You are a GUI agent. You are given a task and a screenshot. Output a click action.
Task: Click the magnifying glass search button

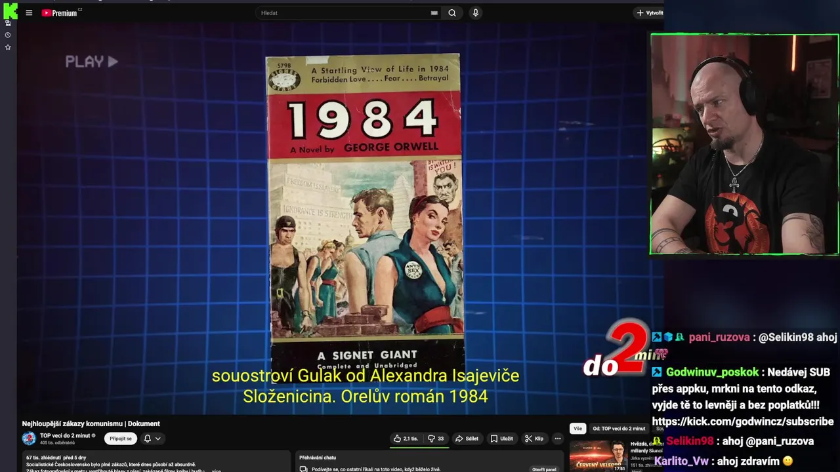[x=452, y=12]
